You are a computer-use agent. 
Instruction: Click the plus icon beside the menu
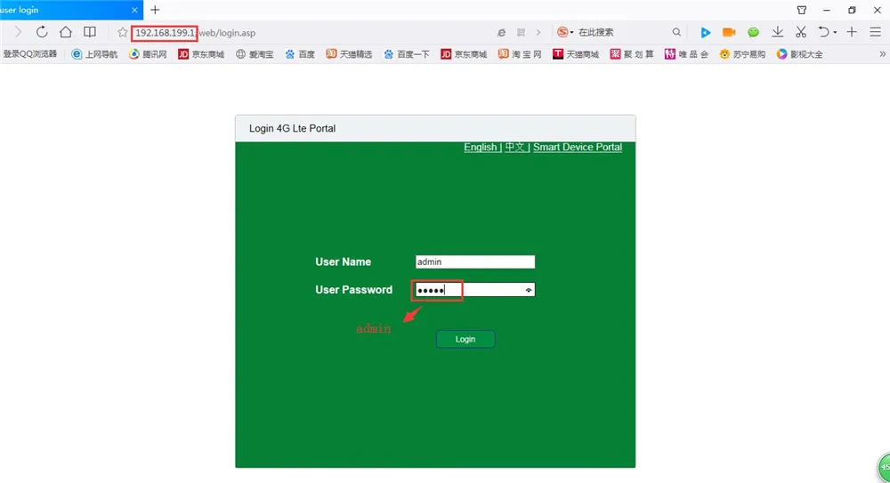pyautogui.click(x=852, y=32)
